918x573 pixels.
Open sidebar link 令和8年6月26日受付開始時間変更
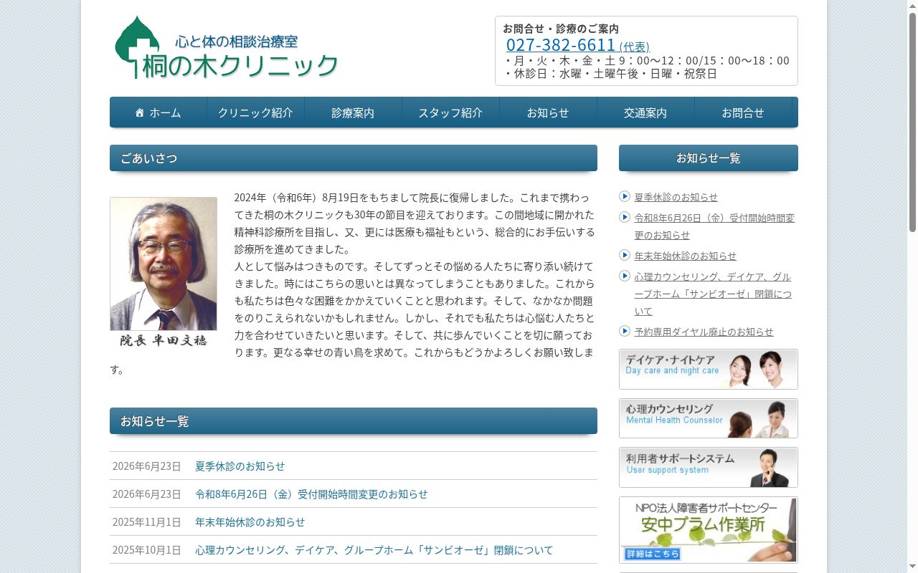pos(714,226)
